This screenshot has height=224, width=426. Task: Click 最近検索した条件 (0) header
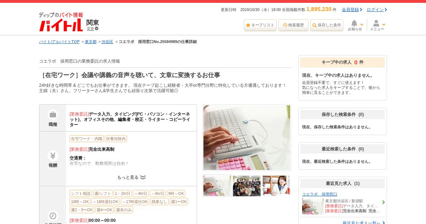coord(343,149)
